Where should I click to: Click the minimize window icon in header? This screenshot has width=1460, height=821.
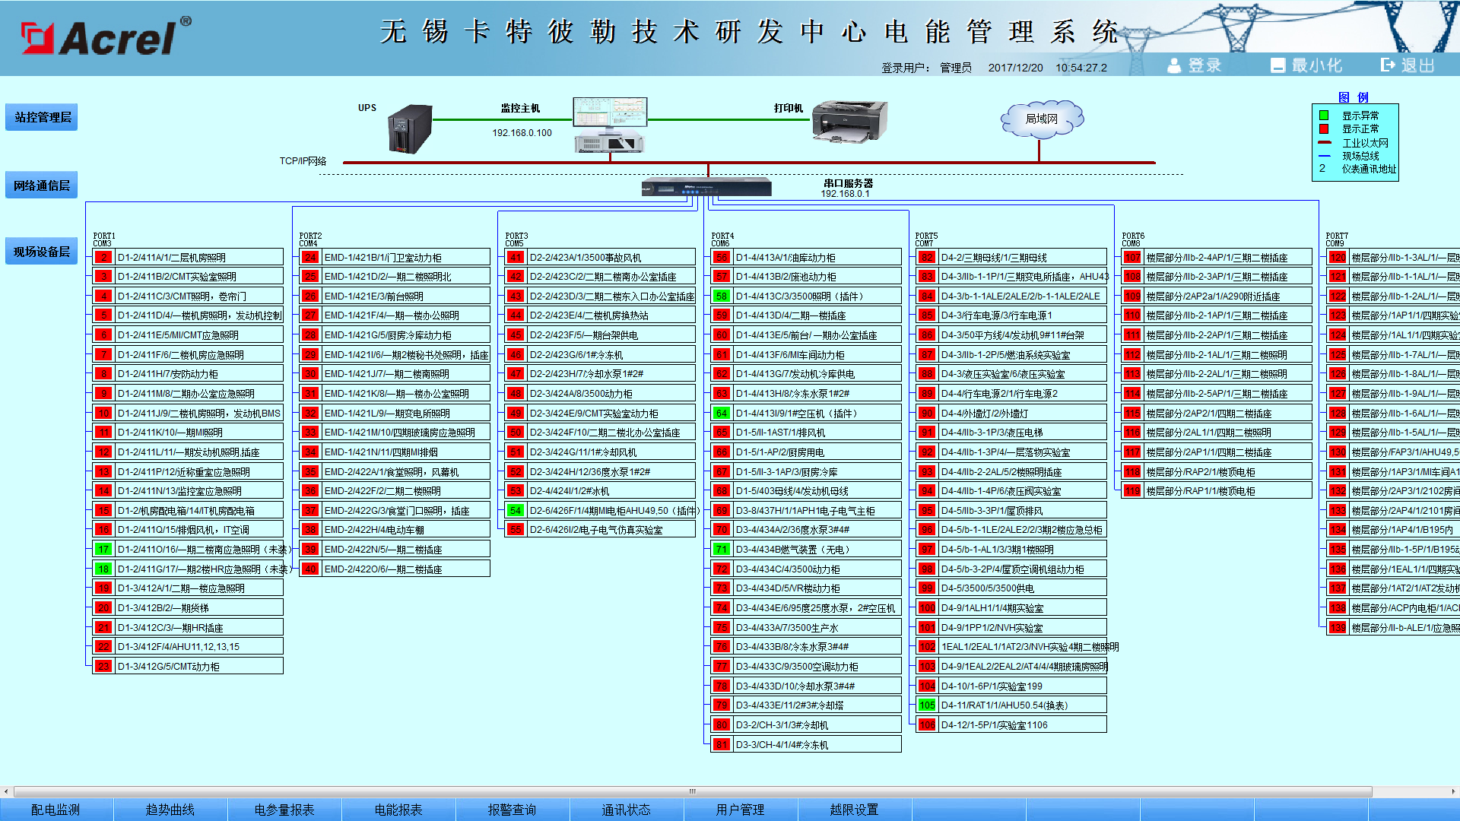point(1277,66)
